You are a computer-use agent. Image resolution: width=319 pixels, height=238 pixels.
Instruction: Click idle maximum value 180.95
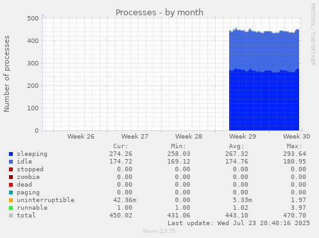point(295,162)
